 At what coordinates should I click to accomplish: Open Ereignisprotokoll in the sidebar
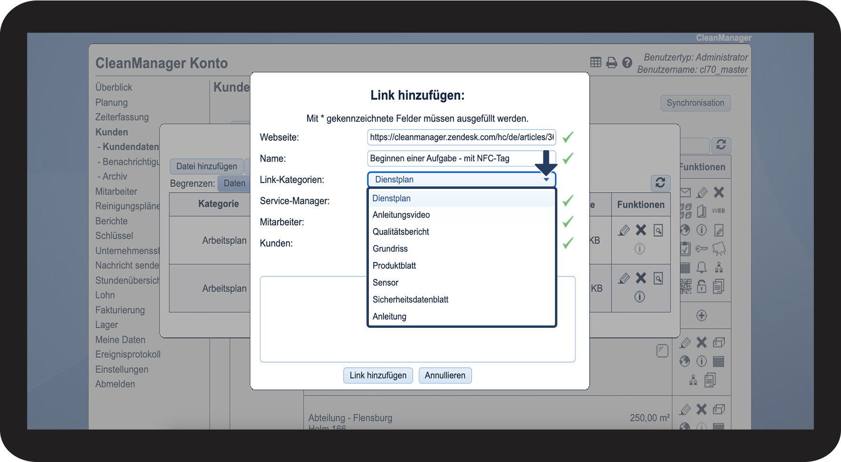(128, 354)
